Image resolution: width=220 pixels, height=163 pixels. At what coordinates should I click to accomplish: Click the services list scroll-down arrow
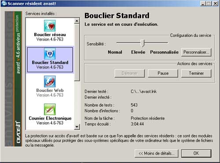[x=77, y=127]
